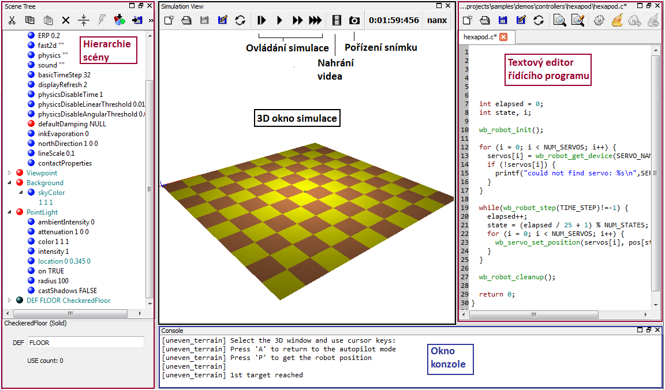Click the colored spheres icon in Scene Tree toolbar

[x=119, y=20]
